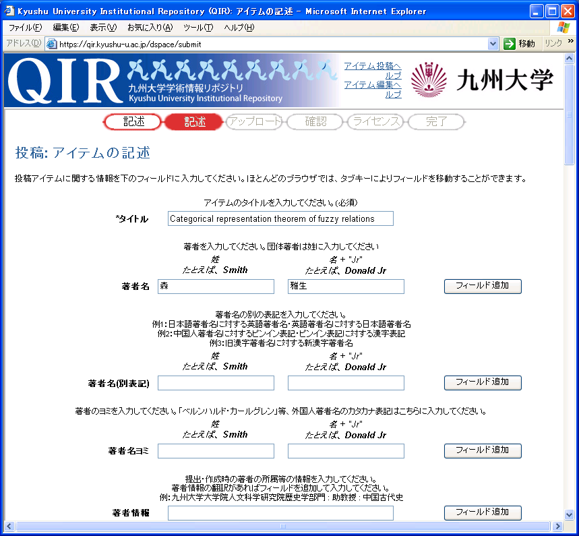Open the アイテム編集ヘルプ link

(x=373, y=89)
